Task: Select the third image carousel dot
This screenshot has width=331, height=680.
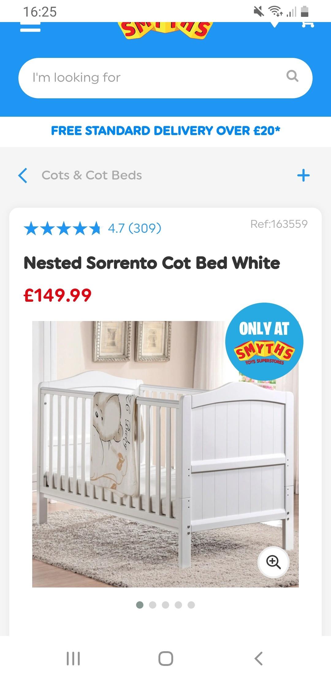Action: (x=165, y=605)
